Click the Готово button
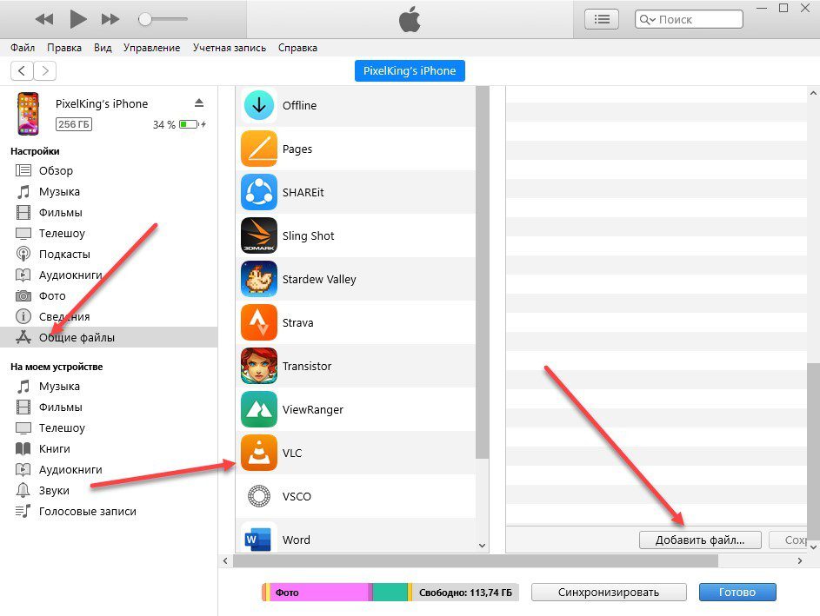 tap(737, 593)
